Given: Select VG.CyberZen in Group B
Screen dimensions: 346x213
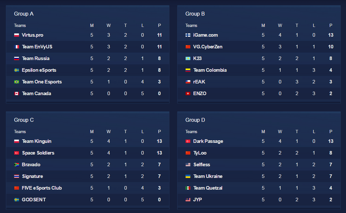Looking at the screenshot, I should [208, 47].
